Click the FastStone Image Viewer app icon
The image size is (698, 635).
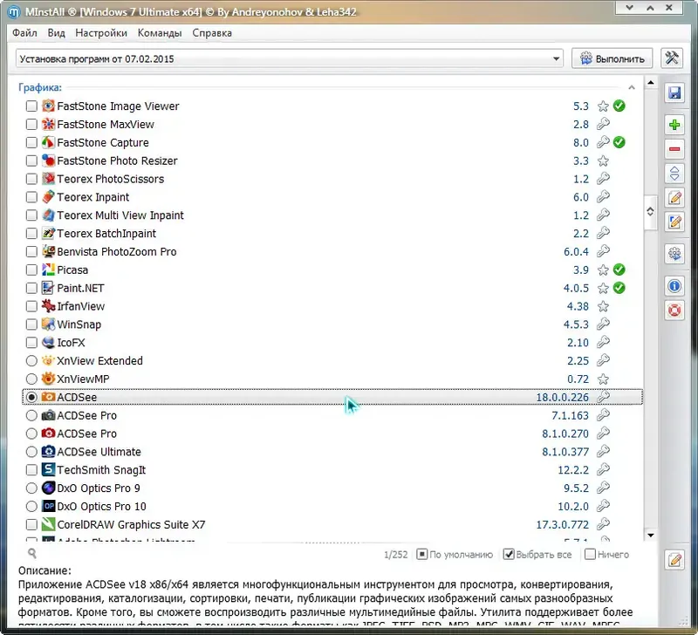48,106
